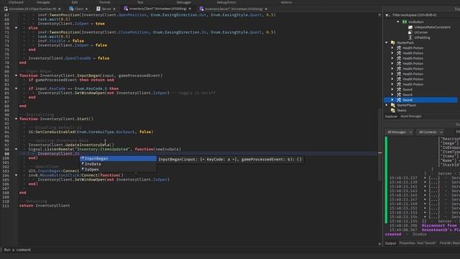The height and width of the screenshot is (259, 460).
Task: Click the StarterPack folder icon
Action: (393, 43)
